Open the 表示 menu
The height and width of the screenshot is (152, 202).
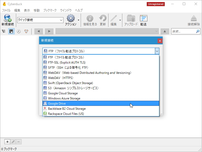(27, 10)
